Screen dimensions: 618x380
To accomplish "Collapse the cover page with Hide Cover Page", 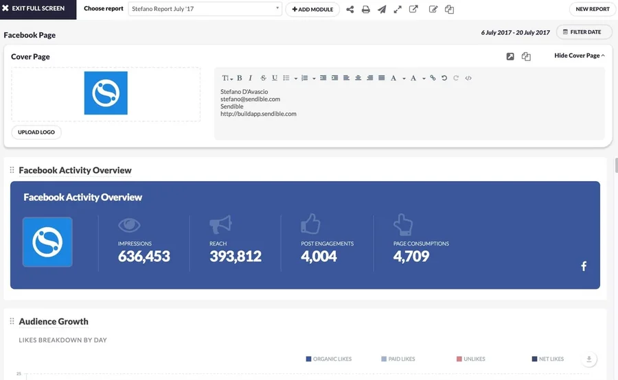I will point(579,56).
